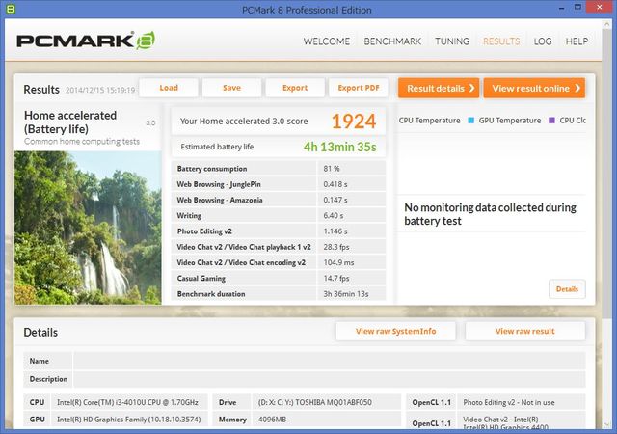Click the Description input field
Viewport: 617px width, 434px height.
click(x=330, y=379)
